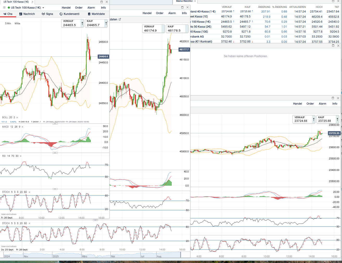Grab resize handle between MACD and RSI panels
The image size is (342, 263).
tap(55, 153)
